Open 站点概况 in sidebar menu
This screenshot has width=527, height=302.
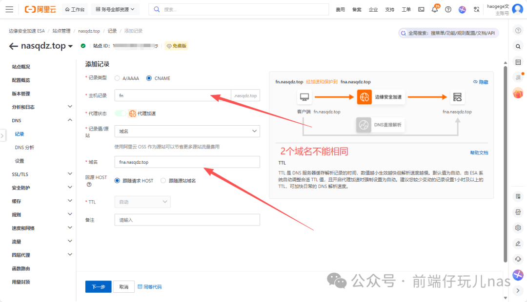[x=21, y=67]
